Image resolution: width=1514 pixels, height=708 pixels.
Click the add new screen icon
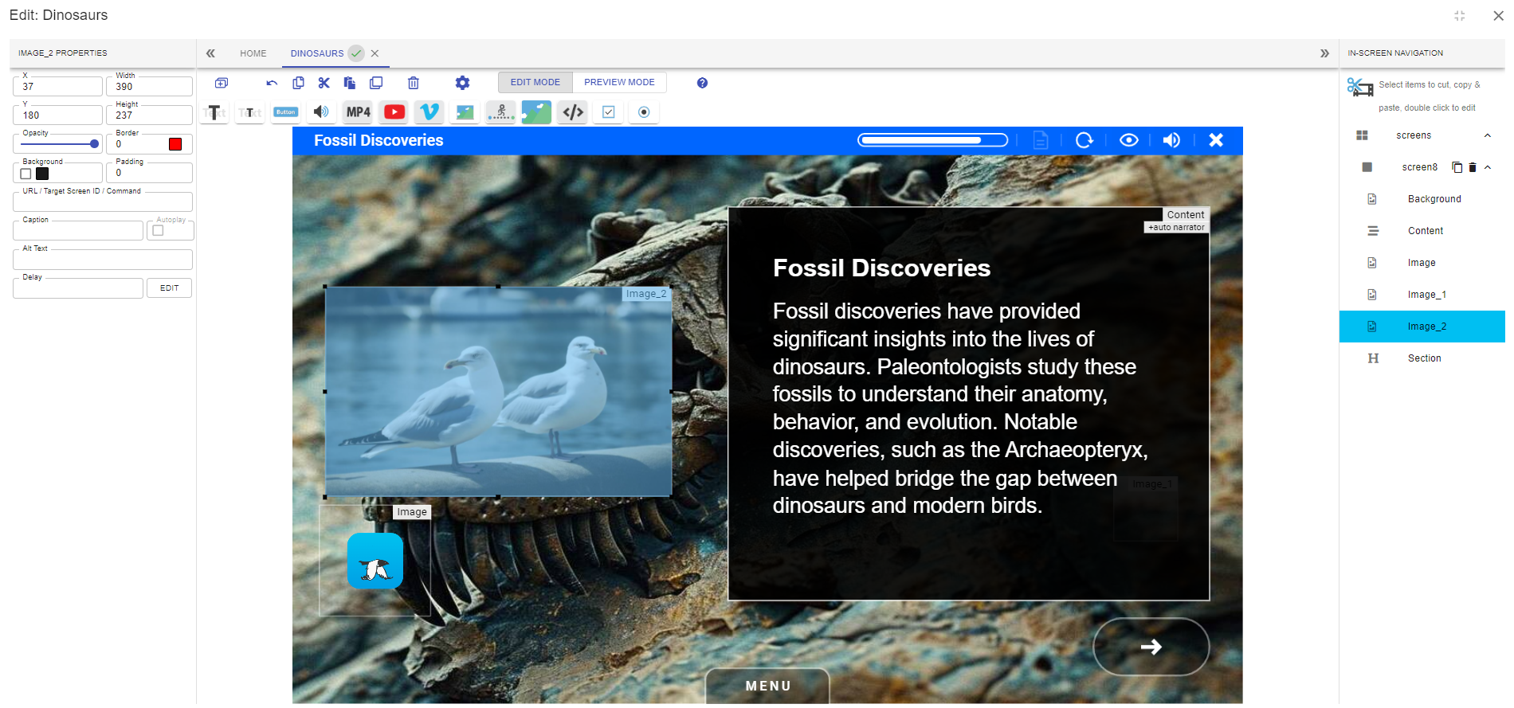pyautogui.click(x=222, y=83)
